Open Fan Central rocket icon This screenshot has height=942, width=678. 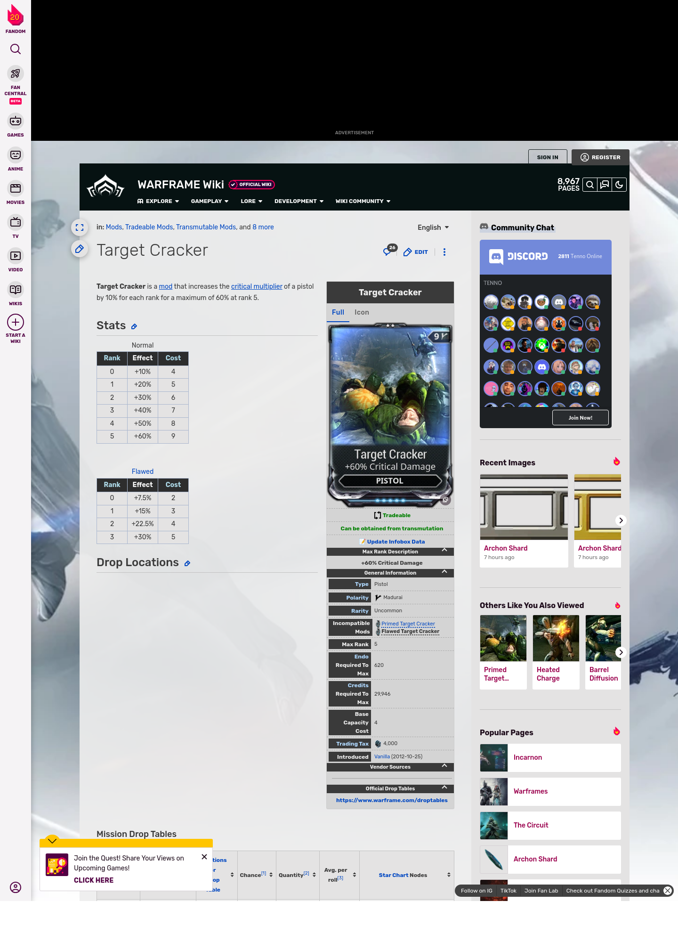[16, 74]
